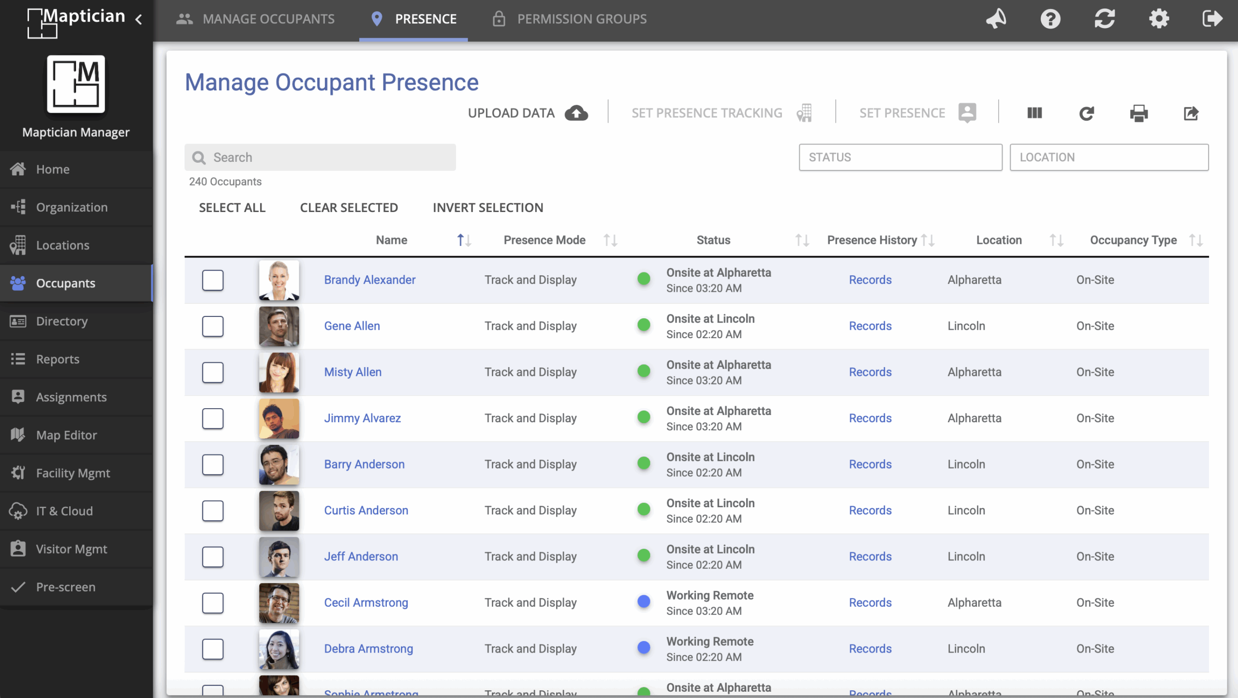
Task: Open settings gear icon
Action: pos(1159,19)
